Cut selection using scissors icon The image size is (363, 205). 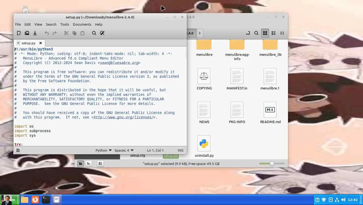coord(66,33)
